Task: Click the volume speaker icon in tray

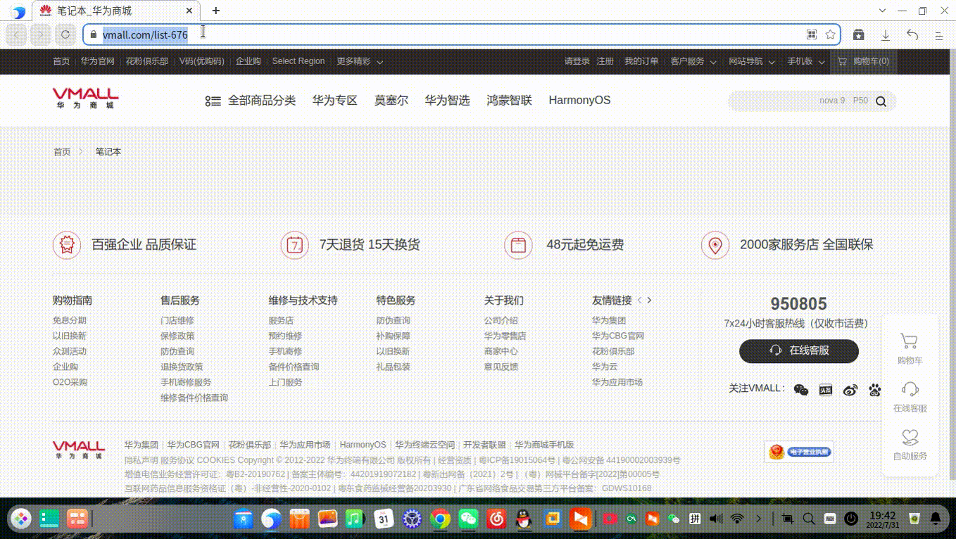Action: [716, 519]
